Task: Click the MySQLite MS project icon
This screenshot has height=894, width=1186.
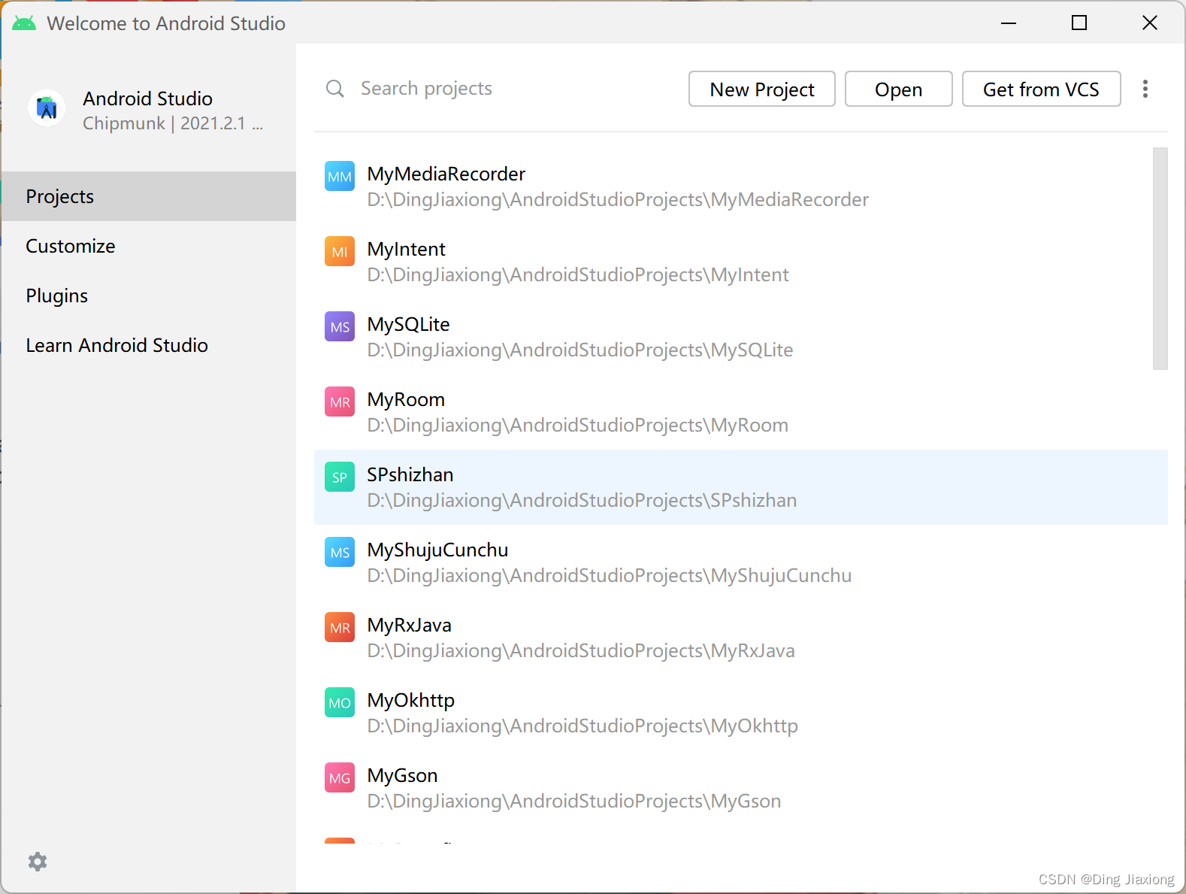Action: pyautogui.click(x=340, y=327)
